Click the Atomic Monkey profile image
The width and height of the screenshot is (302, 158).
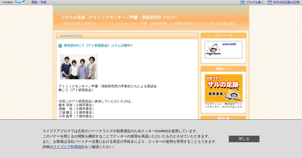213,50
